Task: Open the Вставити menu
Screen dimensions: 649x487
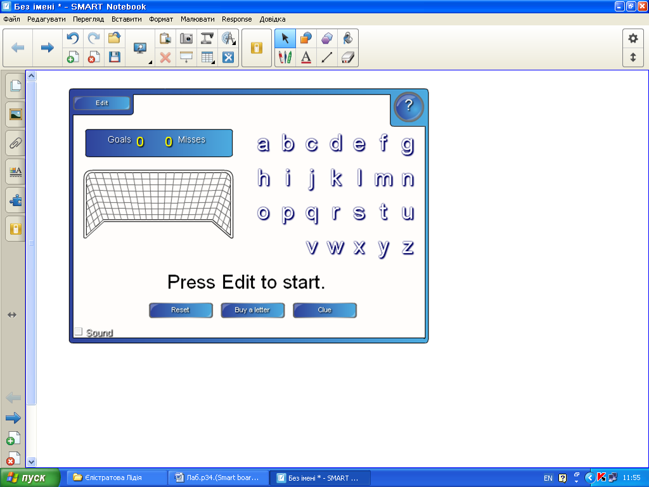Action: click(x=127, y=19)
